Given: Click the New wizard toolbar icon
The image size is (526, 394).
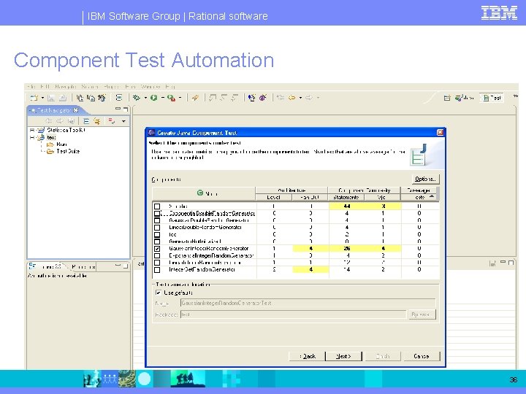Looking at the screenshot, I should [x=34, y=98].
